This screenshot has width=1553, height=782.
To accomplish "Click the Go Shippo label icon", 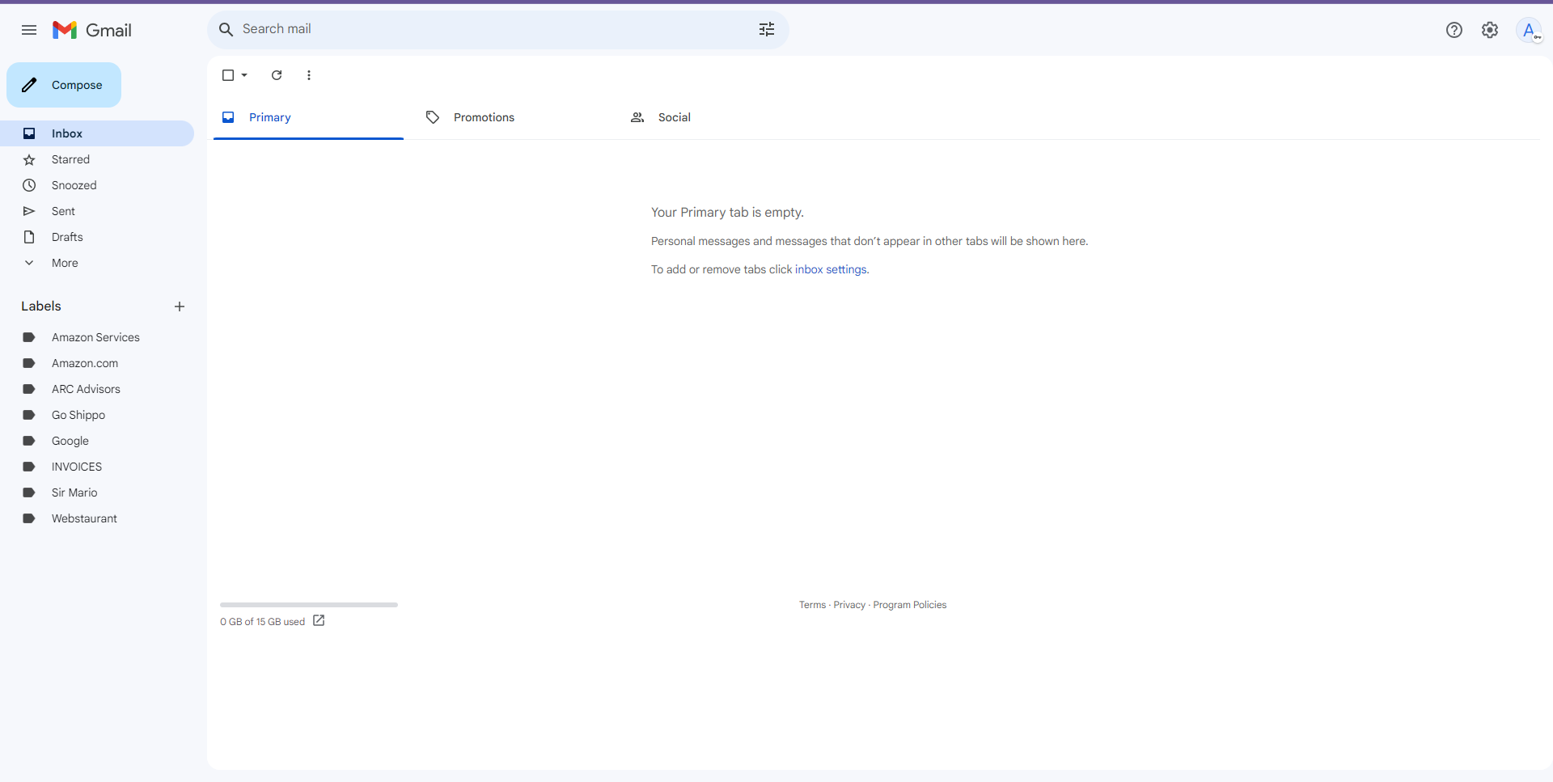I will (x=29, y=415).
